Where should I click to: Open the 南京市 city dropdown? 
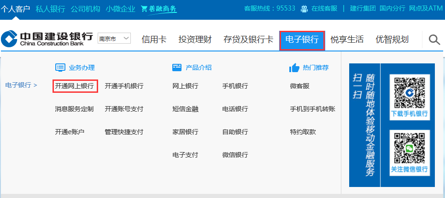[114, 39]
